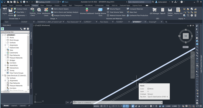The width and height of the screenshot is (203, 108).
Task: Click the Grading Volume Tools icon
Action: click(100, 12)
